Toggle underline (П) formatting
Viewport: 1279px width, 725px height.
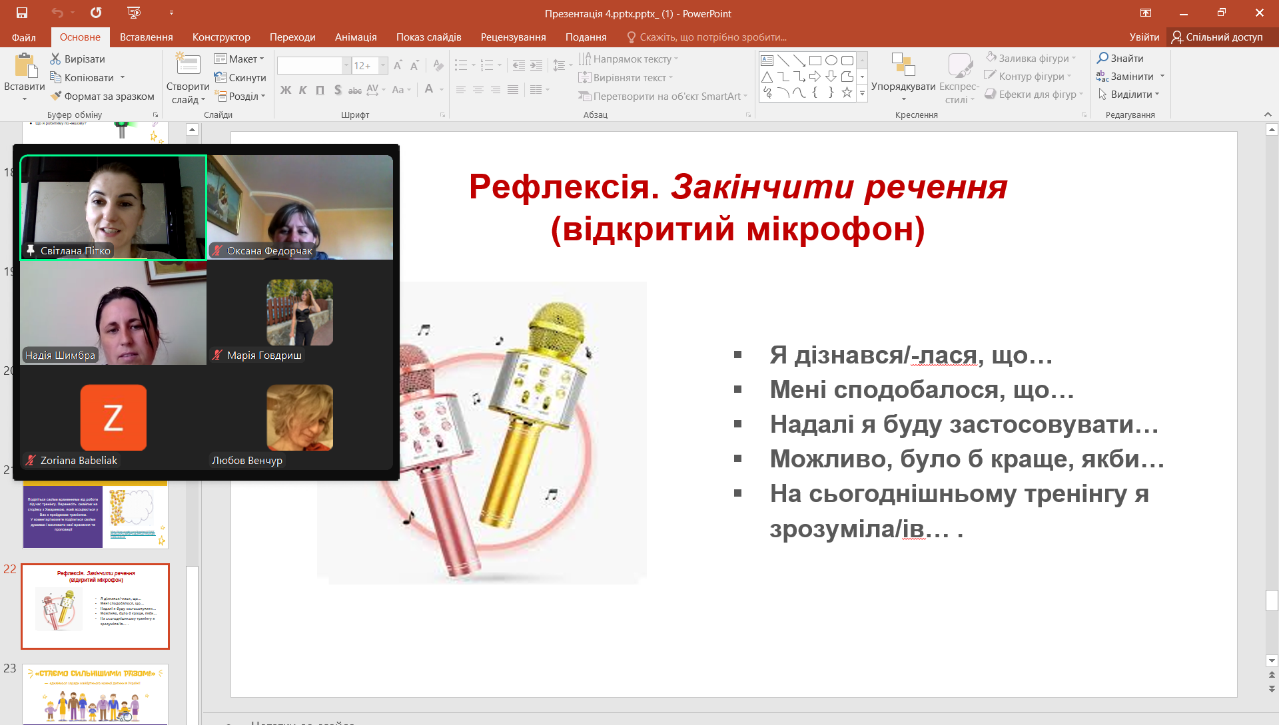320,90
